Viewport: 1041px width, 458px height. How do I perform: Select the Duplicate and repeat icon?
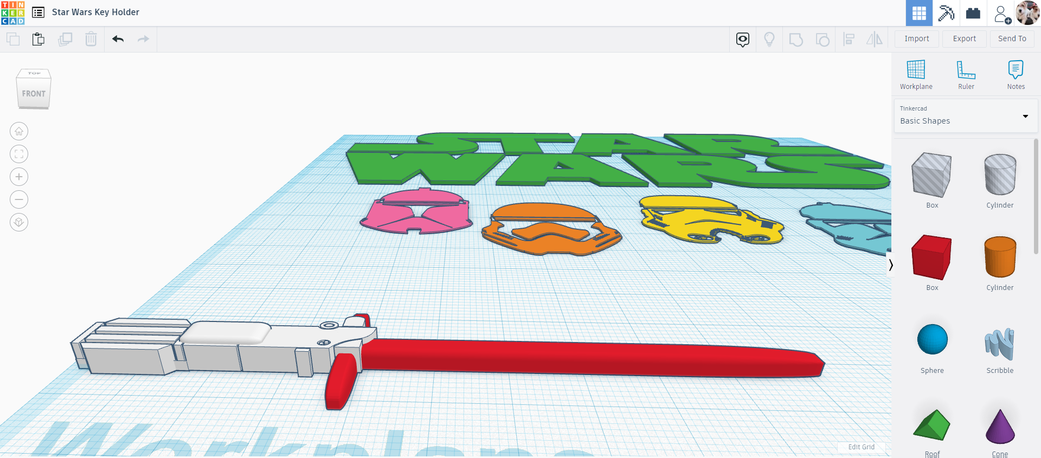[x=65, y=39]
